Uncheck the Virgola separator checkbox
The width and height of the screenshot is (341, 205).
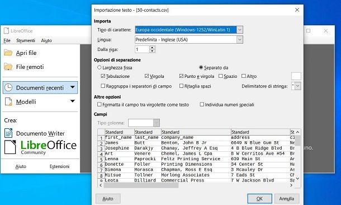click(147, 76)
